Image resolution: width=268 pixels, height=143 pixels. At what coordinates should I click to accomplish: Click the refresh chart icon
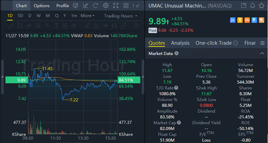[x=95, y=6]
